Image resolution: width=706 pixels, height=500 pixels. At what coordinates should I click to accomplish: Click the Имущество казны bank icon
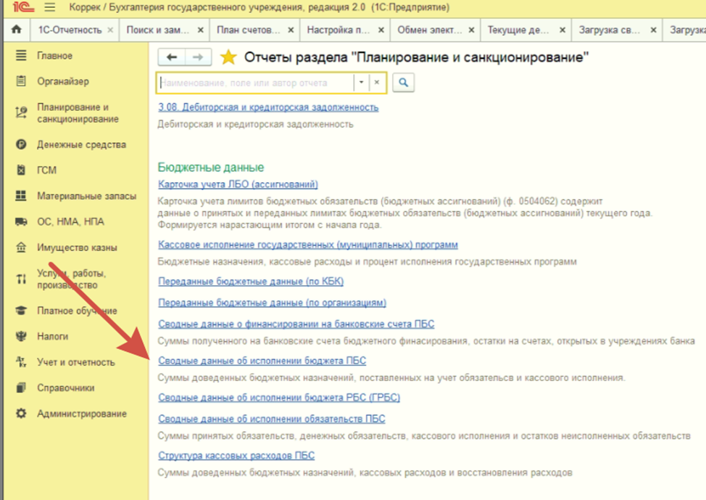pyautogui.click(x=21, y=247)
